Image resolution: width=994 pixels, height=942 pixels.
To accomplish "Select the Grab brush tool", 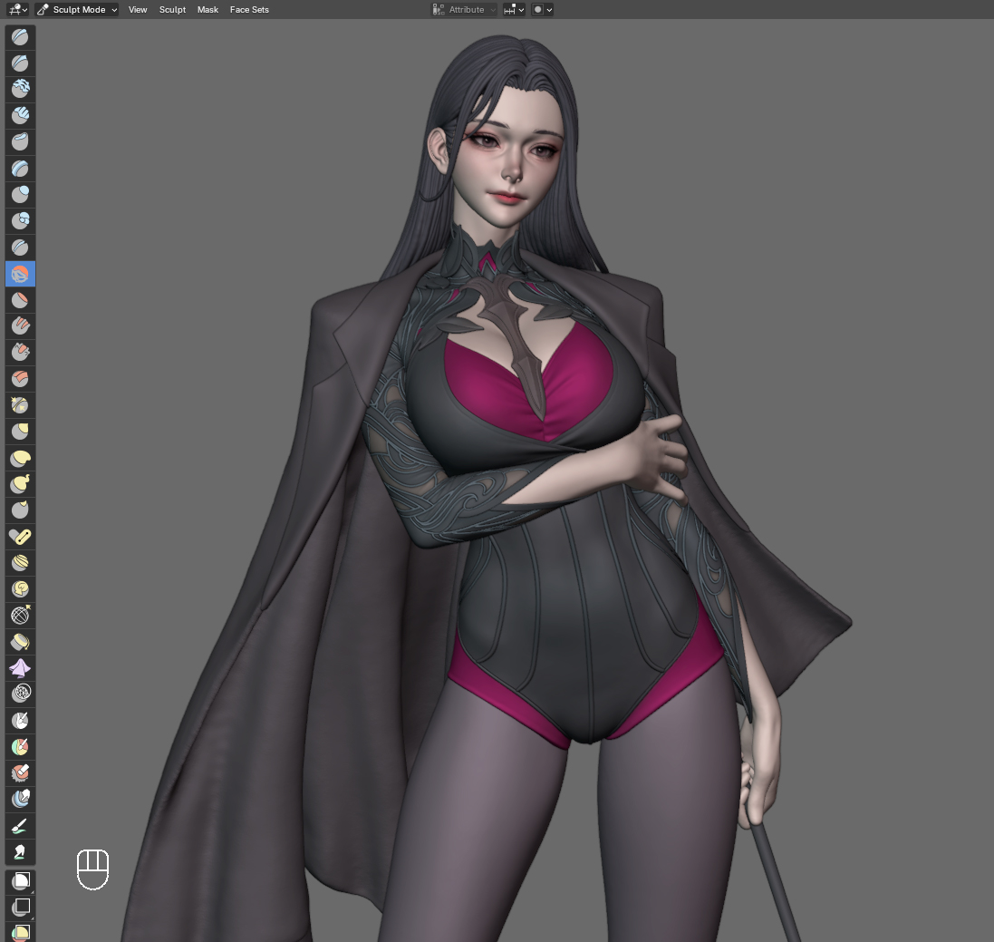I will (20, 432).
